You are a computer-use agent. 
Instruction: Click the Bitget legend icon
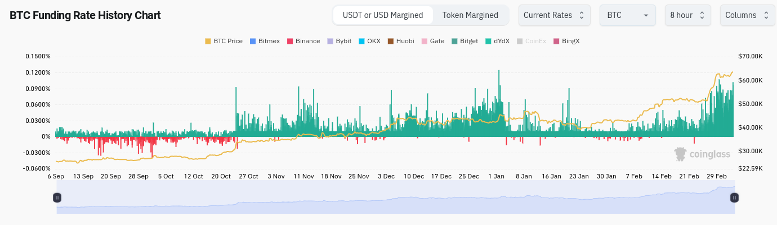454,41
